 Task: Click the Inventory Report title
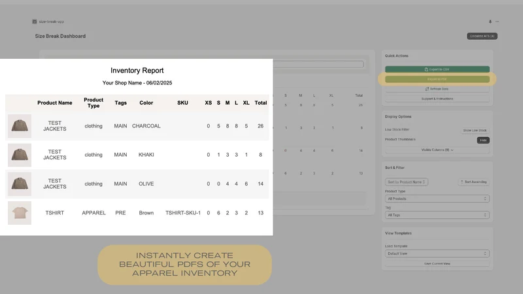click(x=137, y=71)
